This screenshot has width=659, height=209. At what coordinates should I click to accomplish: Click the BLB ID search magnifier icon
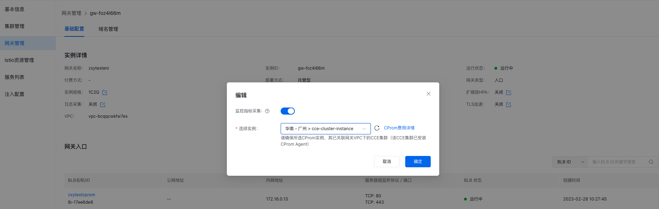click(651, 162)
